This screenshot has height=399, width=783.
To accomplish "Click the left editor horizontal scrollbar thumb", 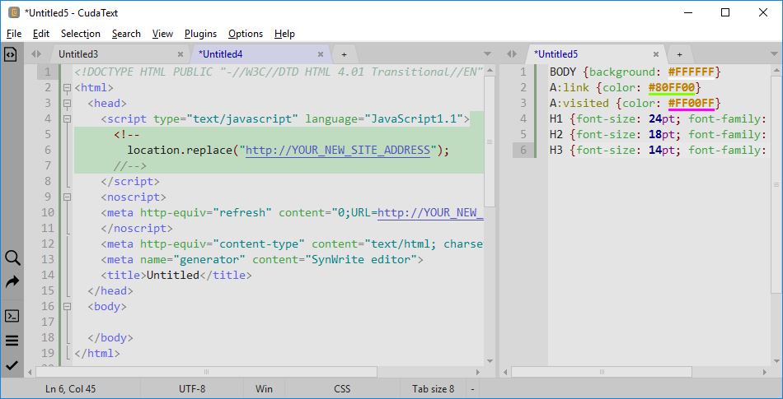I will coord(206,372).
